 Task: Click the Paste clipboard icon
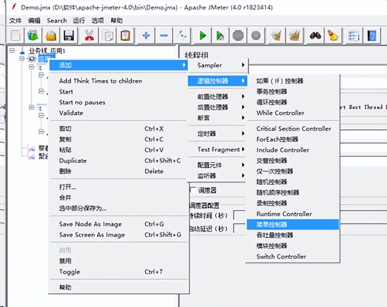tap(125, 36)
